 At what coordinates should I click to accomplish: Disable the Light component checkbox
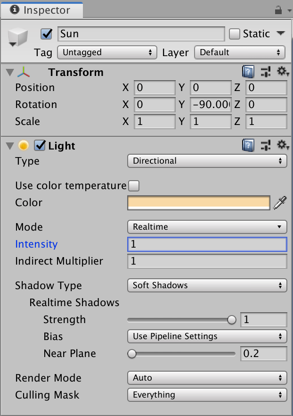pyautogui.click(x=40, y=146)
